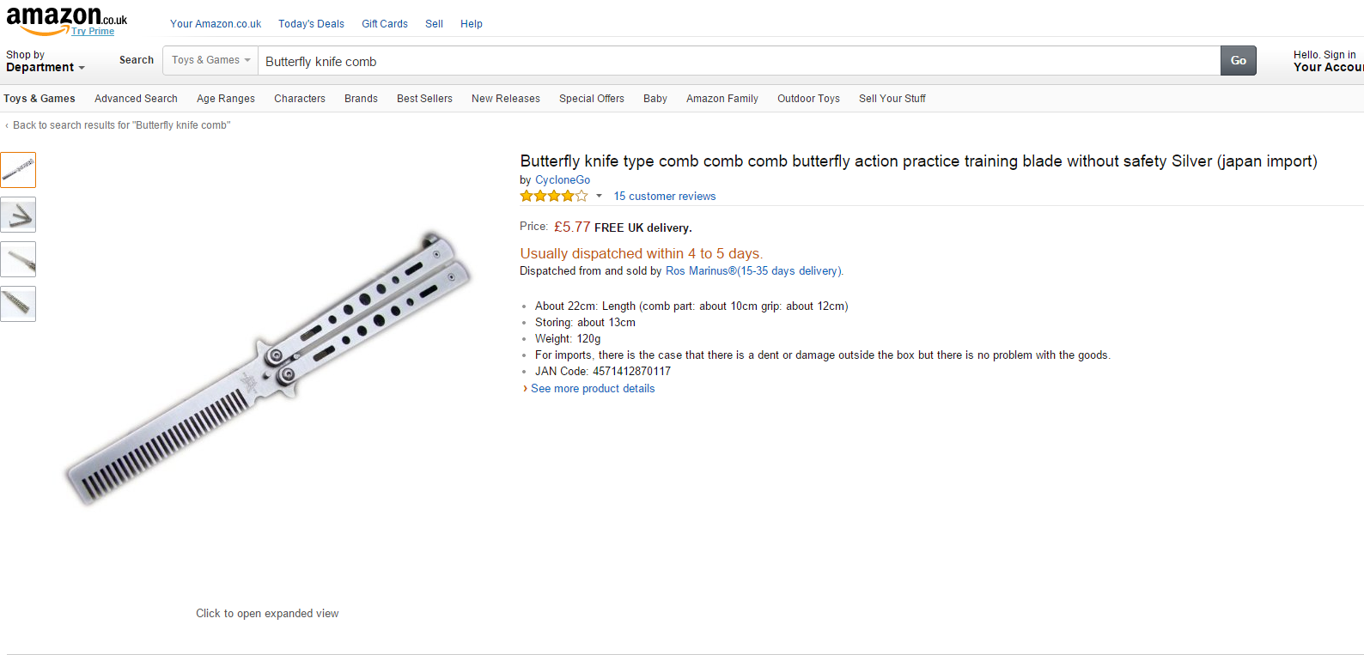Screen dimensions: 1364x655
Task: Select the third product thumbnail image
Action: (x=18, y=259)
